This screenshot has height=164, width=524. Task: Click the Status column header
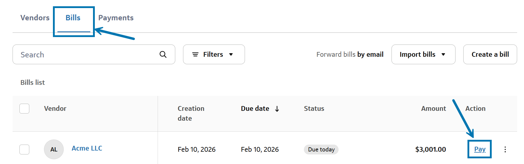click(x=314, y=109)
